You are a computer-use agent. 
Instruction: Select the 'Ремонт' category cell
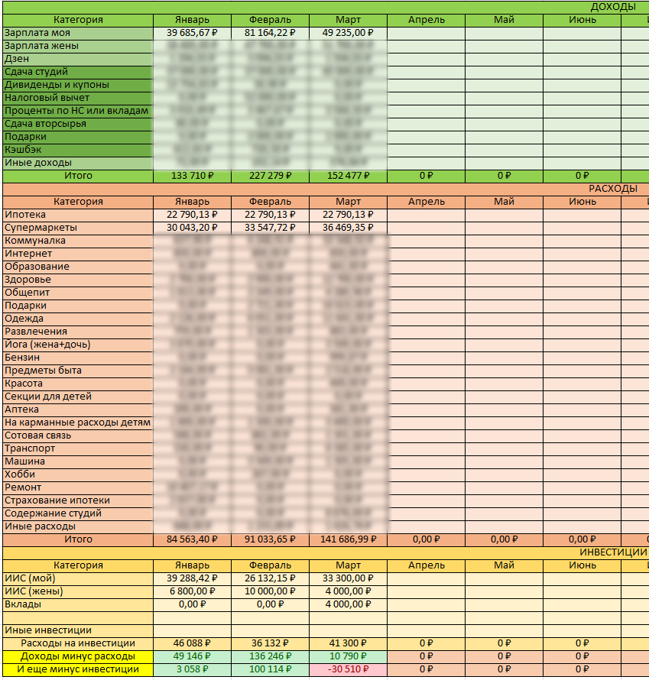[78, 488]
